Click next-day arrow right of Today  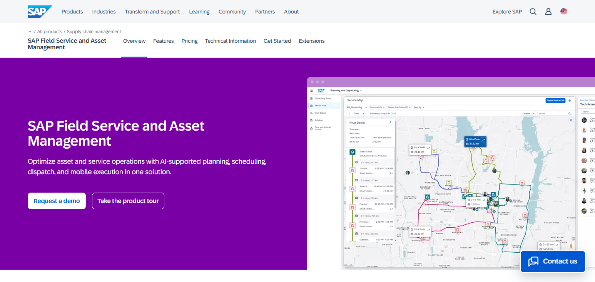tap(363, 114)
